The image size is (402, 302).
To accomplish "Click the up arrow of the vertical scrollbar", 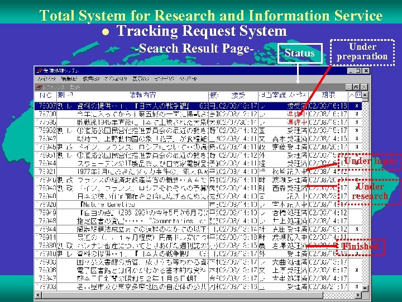I will point(365,95).
